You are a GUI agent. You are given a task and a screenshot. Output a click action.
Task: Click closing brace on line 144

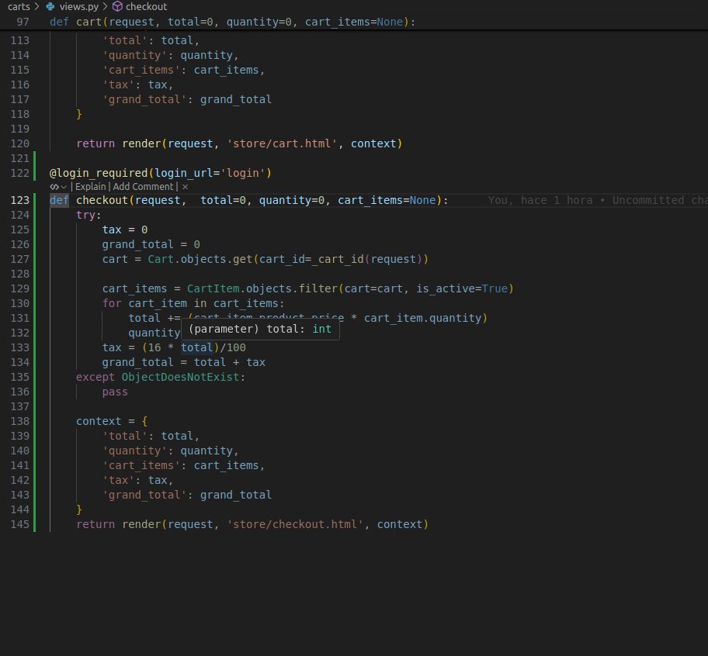79,509
